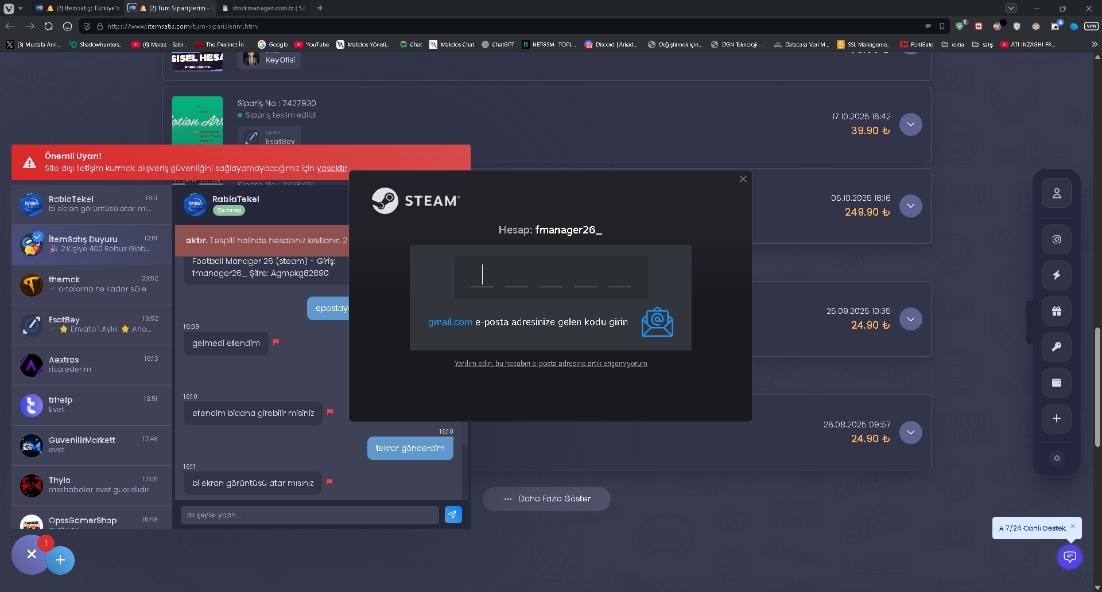Screen dimensions: 1102x592
Task: Open wallet icon in right sidebar
Action: tap(1057, 383)
